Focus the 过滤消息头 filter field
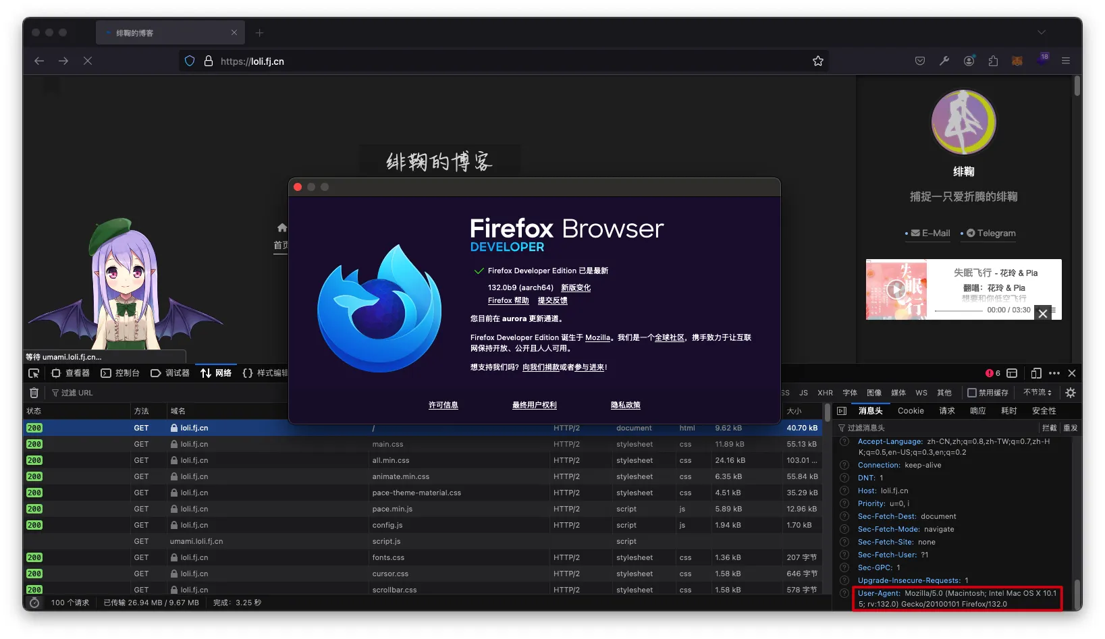 pyautogui.click(x=936, y=428)
